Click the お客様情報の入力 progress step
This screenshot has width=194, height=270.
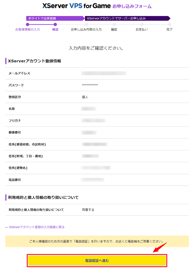(28, 30)
